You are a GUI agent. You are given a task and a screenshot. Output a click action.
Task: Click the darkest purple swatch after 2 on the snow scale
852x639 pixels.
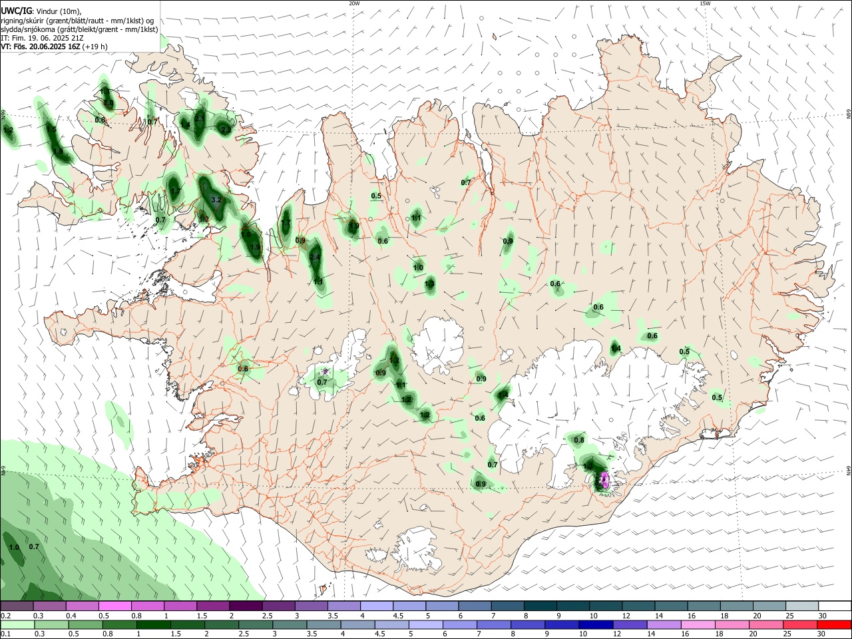pos(246,606)
